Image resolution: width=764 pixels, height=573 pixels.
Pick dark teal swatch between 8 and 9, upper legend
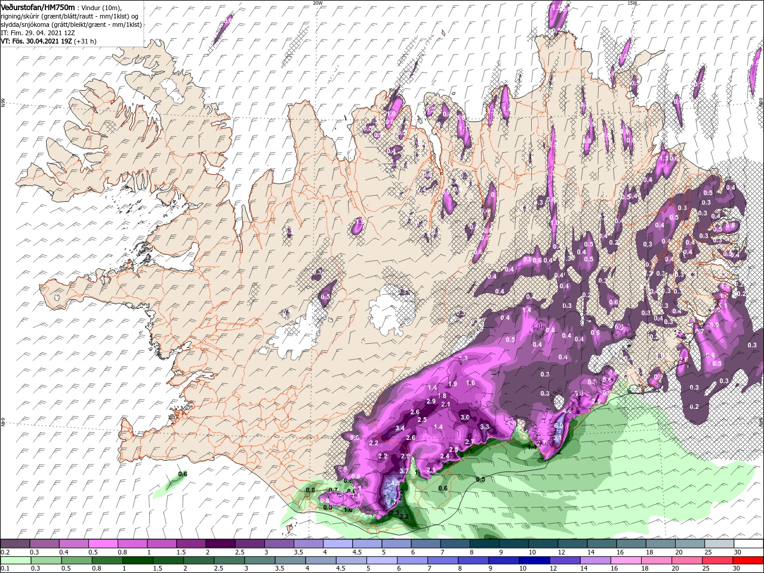(x=485, y=544)
